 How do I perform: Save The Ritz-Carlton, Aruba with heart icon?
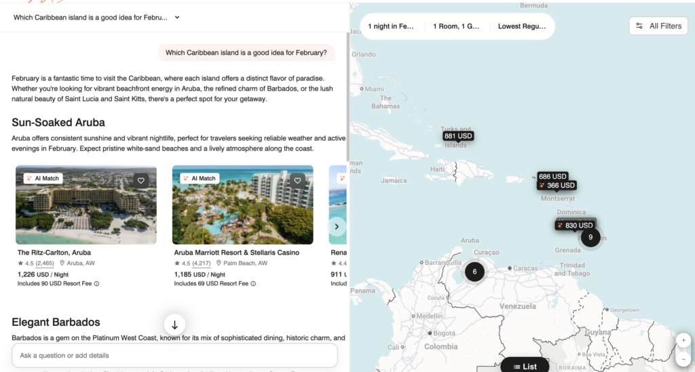pos(141,180)
